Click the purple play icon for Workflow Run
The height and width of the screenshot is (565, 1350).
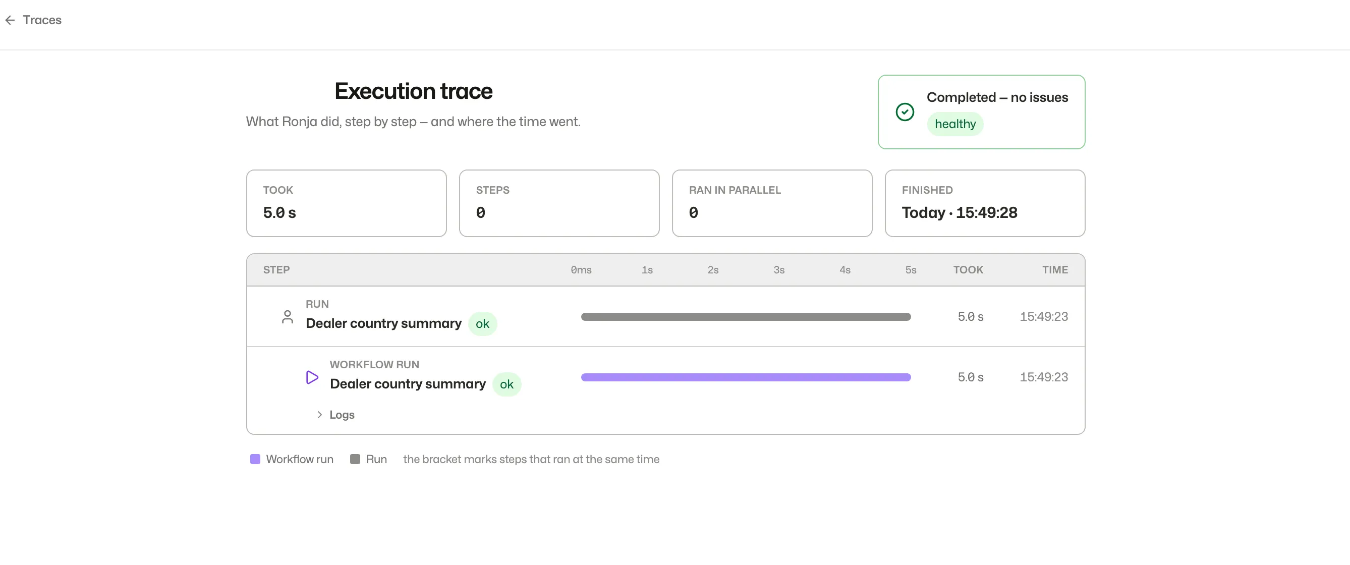click(312, 377)
